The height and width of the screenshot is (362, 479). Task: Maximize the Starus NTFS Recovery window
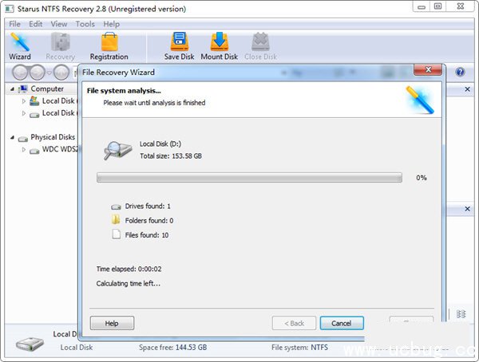[x=437, y=6]
